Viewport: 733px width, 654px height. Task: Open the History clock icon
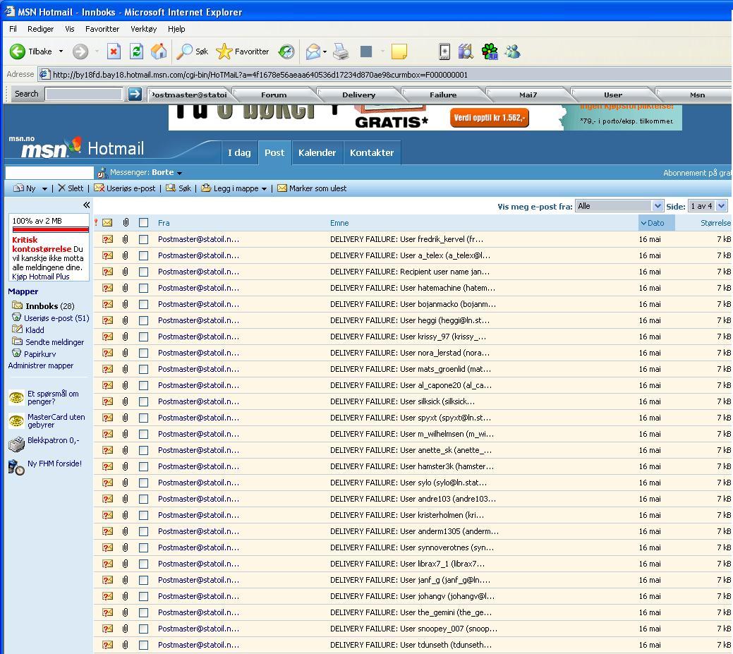click(286, 52)
